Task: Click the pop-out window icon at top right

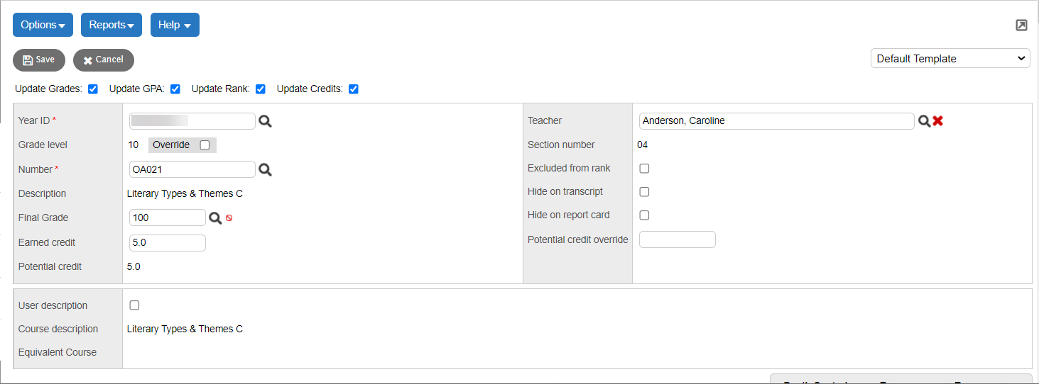Action: pyautogui.click(x=1021, y=26)
